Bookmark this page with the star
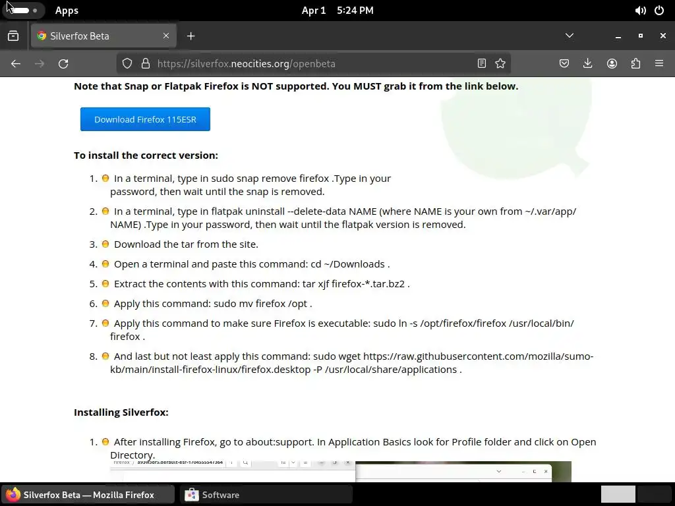This screenshot has height=506, width=675. pyautogui.click(x=500, y=64)
